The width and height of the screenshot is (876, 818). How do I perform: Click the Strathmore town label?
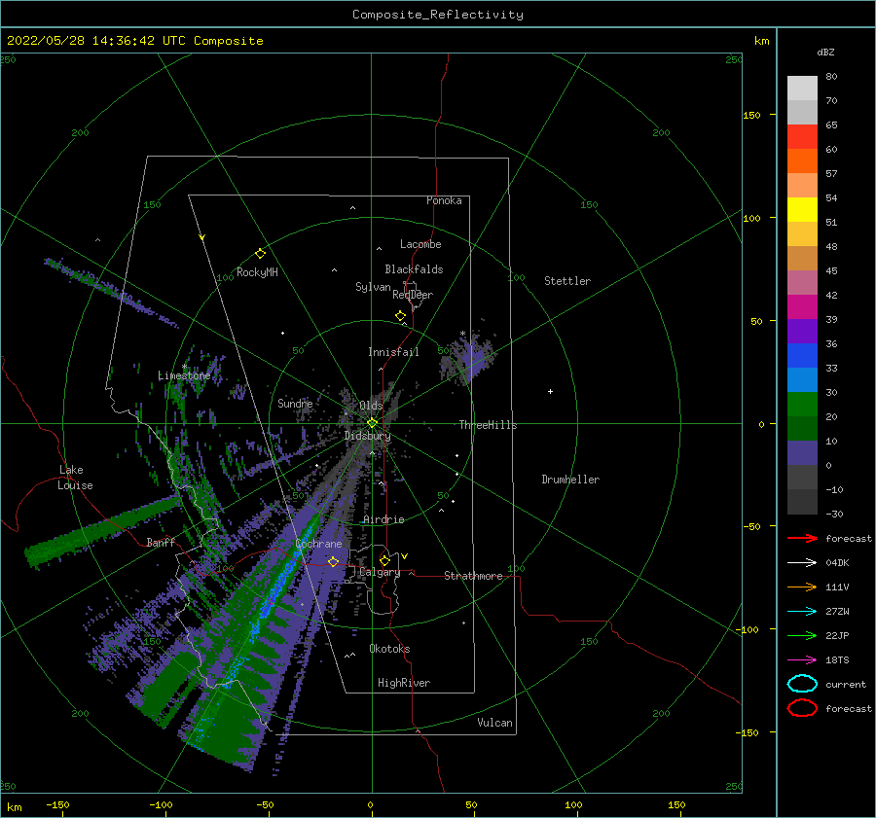(473, 576)
